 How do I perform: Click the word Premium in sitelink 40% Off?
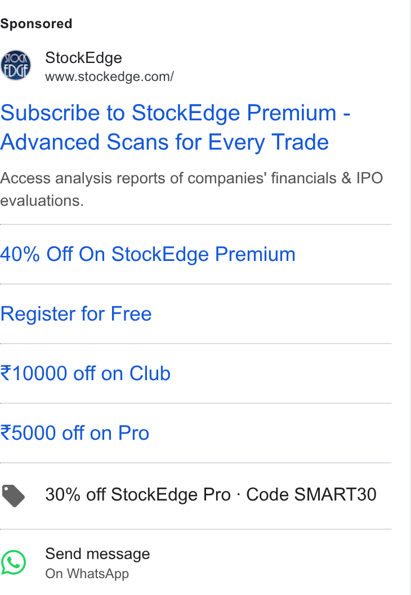255,254
